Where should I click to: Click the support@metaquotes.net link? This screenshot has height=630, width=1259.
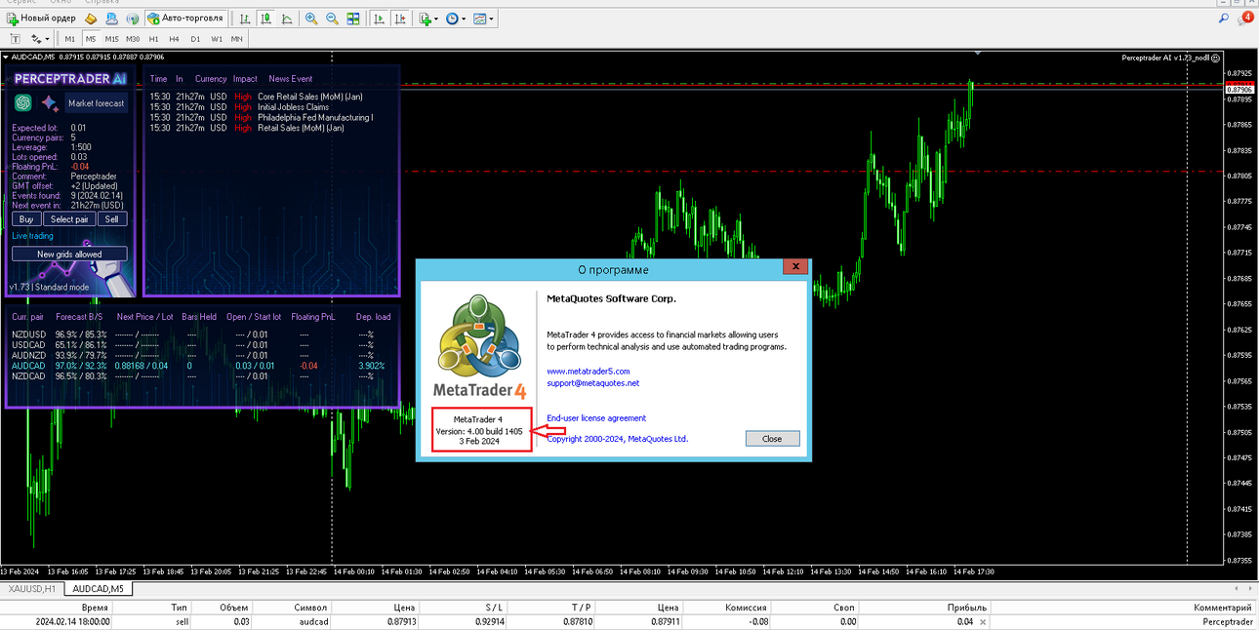pyautogui.click(x=592, y=383)
